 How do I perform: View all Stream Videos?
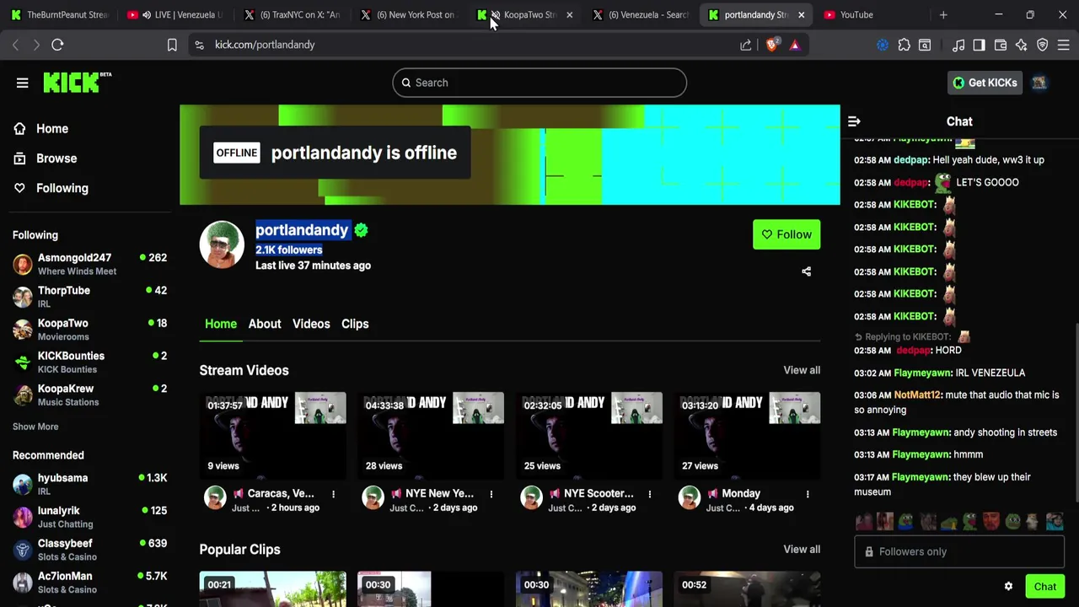(x=802, y=370)
